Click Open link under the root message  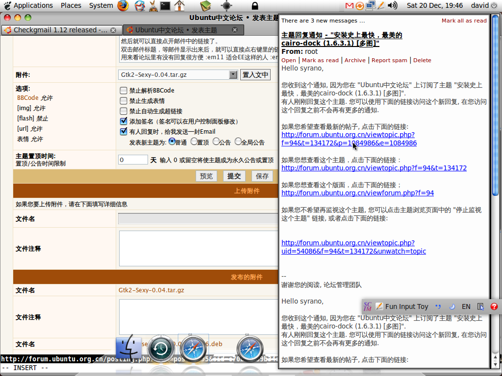(288, 60)
